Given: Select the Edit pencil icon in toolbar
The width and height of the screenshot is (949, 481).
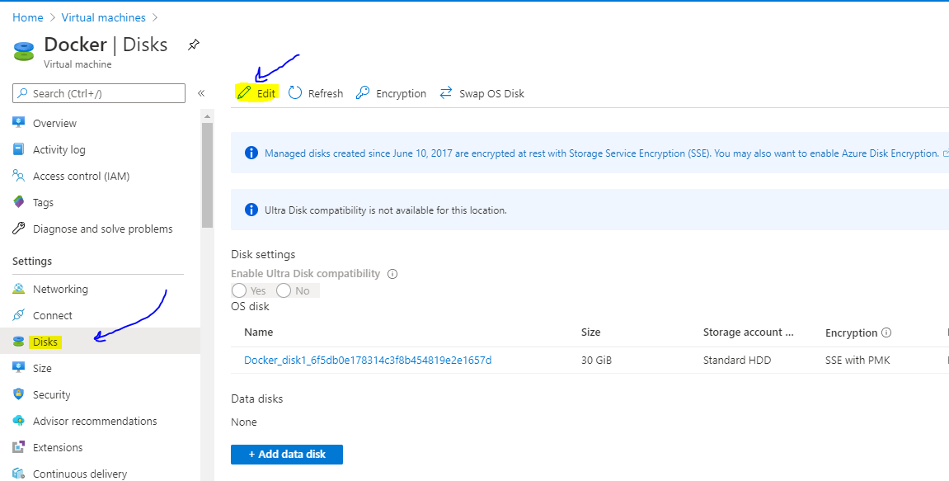Looking at the screenshot, I should pyautogui.click(x=244, y=92).
